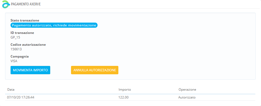Click the Movimenta Importo button

(30, 70)
